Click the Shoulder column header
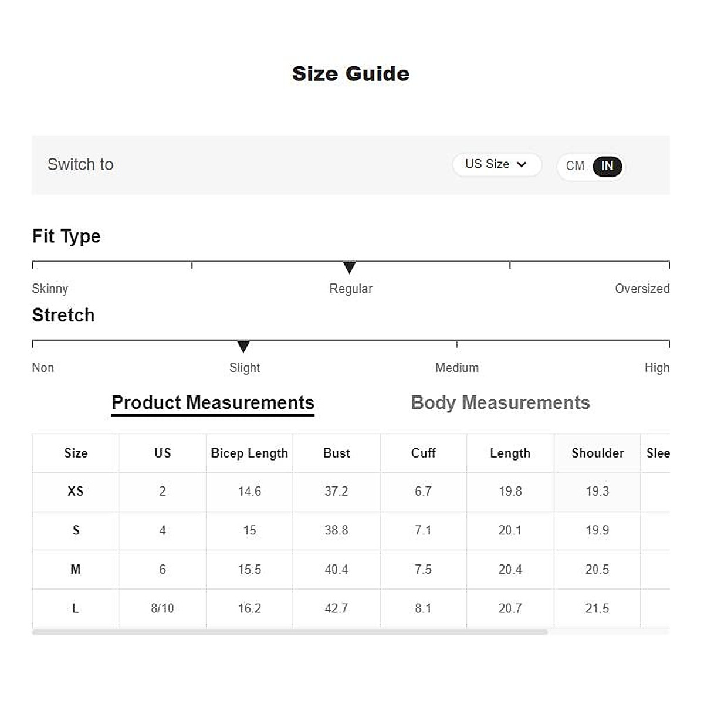Image resolution: width=704 pixels, height=704 pixels. pos(597,453)
